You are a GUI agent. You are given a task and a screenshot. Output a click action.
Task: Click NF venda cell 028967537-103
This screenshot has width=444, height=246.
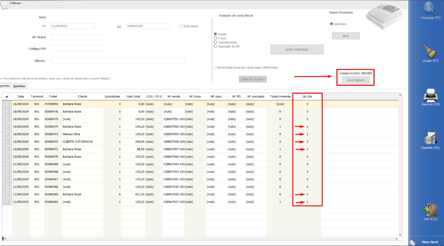coord(174,202)
